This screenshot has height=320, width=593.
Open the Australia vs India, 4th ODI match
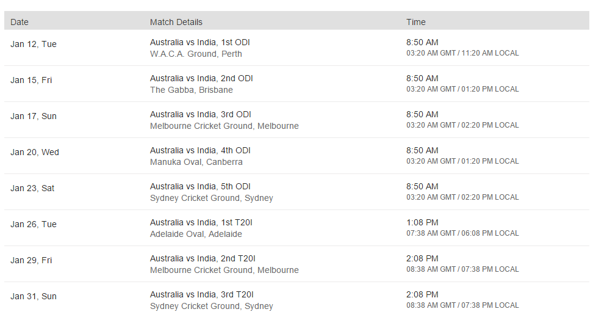click(x=200, y=151)
